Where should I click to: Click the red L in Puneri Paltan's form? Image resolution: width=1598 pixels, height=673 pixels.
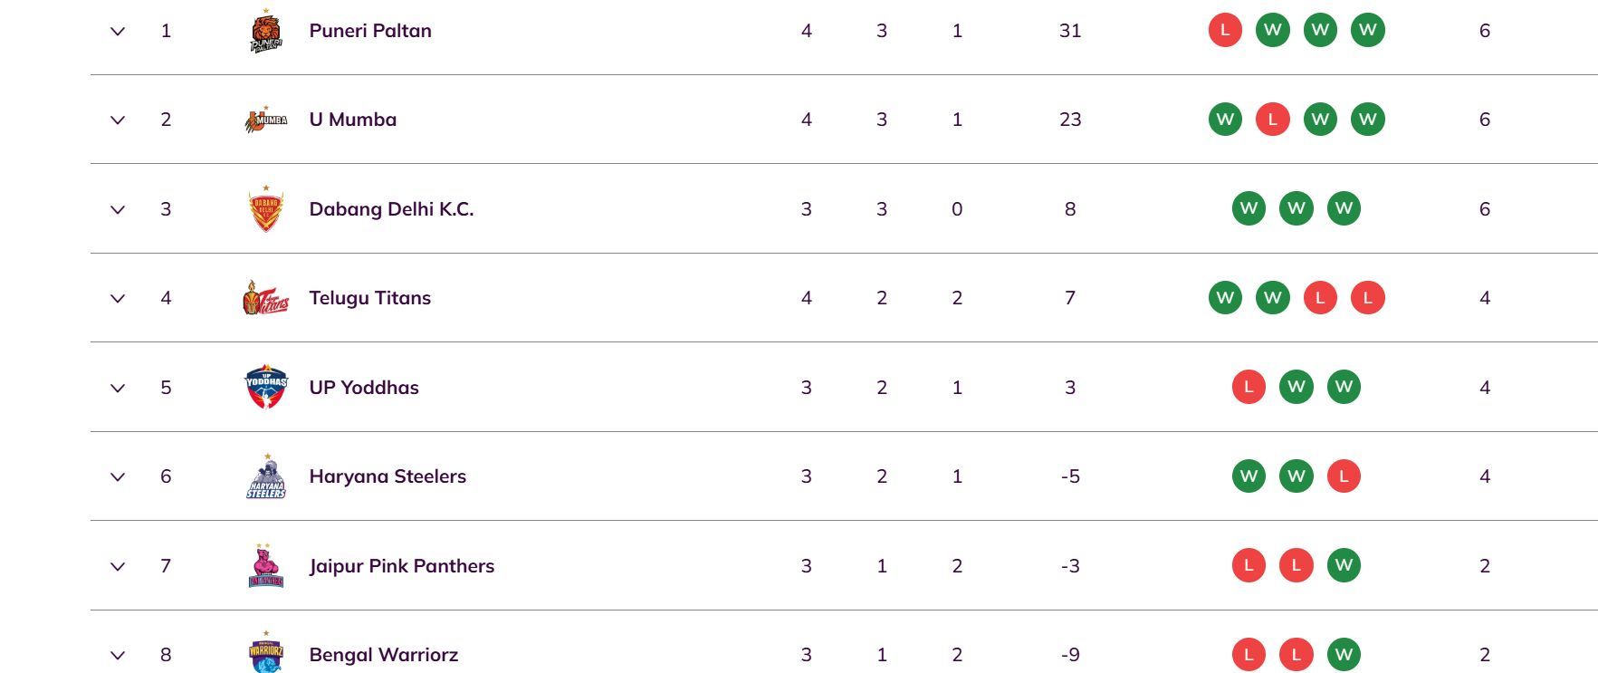[x=1225, y=30]
